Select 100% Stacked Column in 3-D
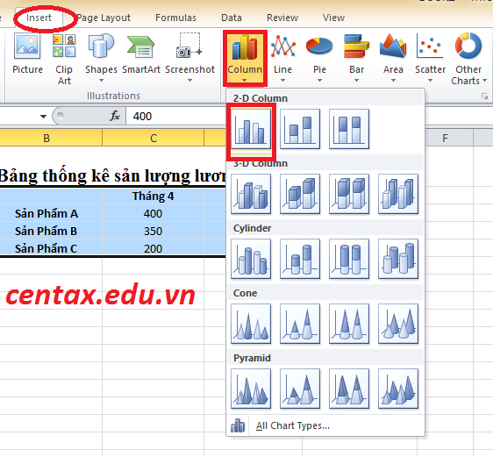Screen dimensions: 493x457 click(349, 194)
